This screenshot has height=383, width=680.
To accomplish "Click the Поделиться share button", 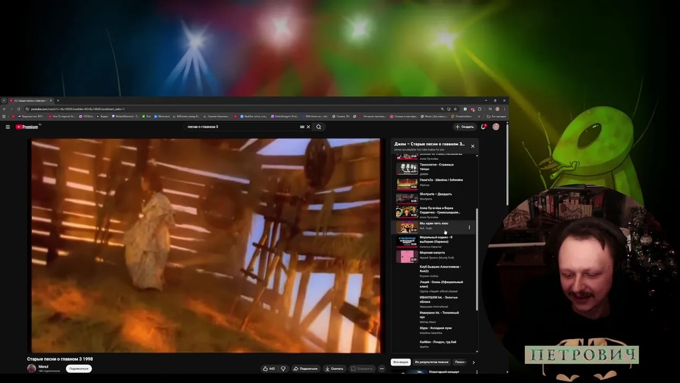I will 305,368.
